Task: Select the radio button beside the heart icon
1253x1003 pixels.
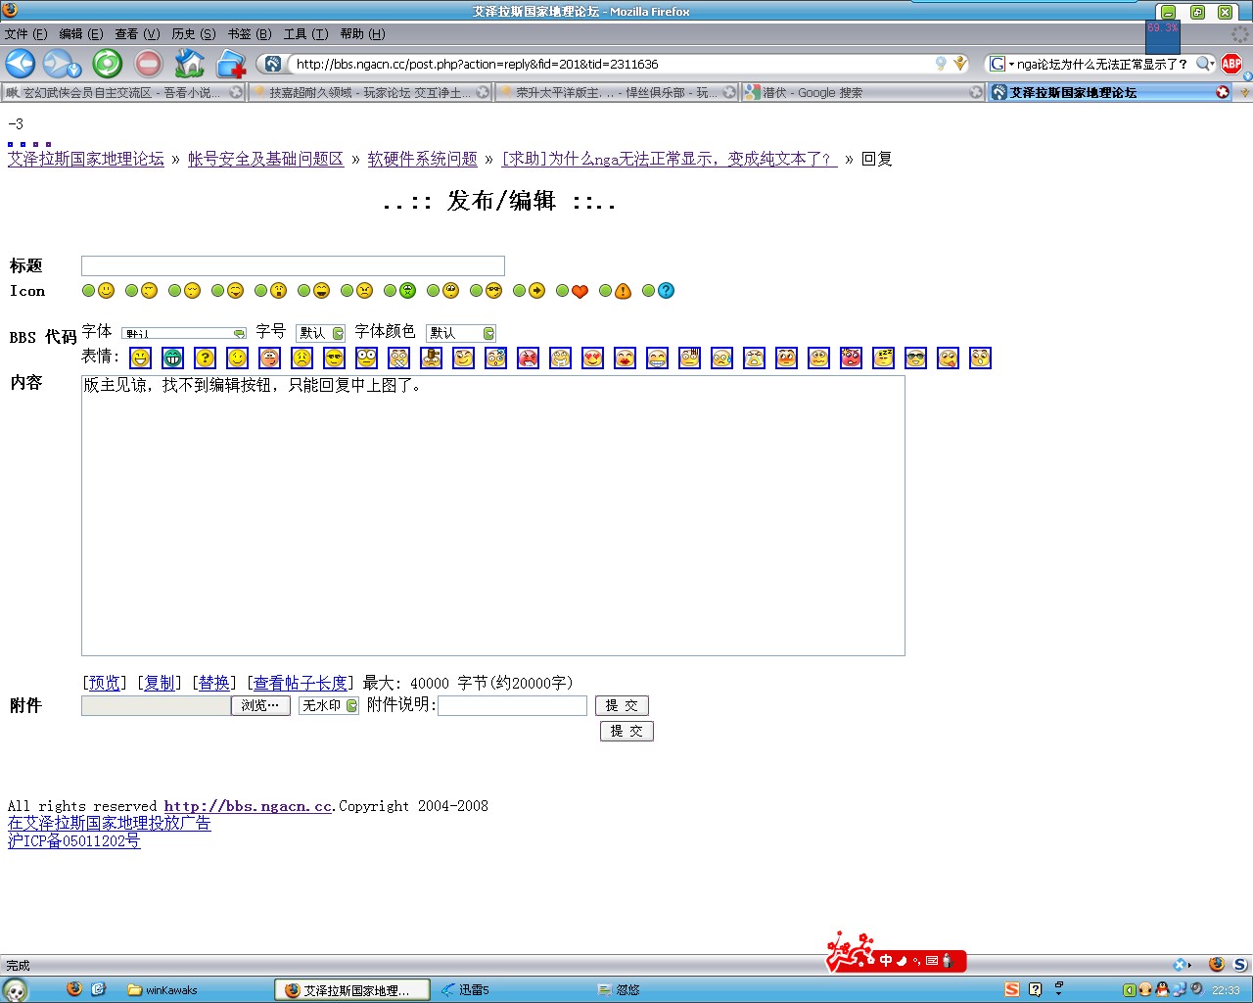Action: click(562, 291)
